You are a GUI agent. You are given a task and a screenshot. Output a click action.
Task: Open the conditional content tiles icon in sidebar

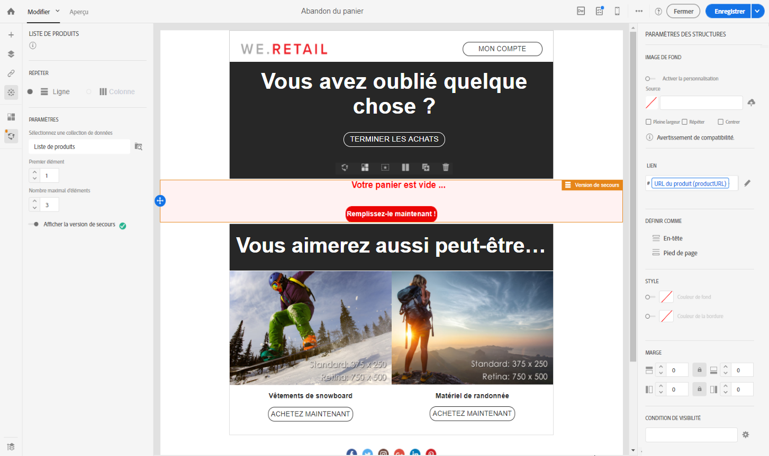pos(11,117)
